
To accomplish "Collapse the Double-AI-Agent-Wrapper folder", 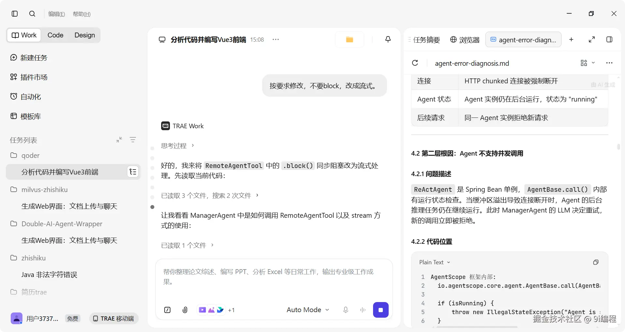I will (x=56, y=224).
